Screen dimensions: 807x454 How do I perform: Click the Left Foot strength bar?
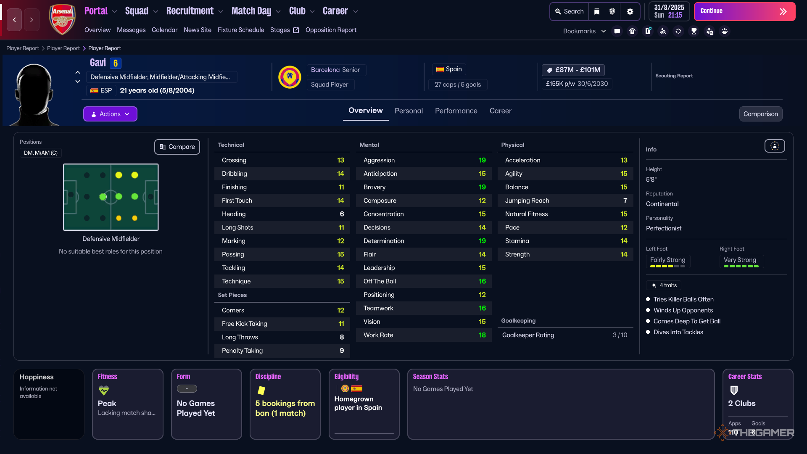[667, 266]
